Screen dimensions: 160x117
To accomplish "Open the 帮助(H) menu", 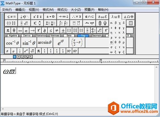I will pyautogui.click(x=103, y=10).
